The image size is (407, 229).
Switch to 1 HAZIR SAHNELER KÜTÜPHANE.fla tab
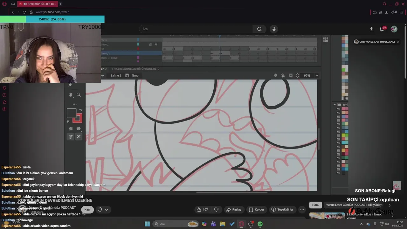click(x=134, y=69)
